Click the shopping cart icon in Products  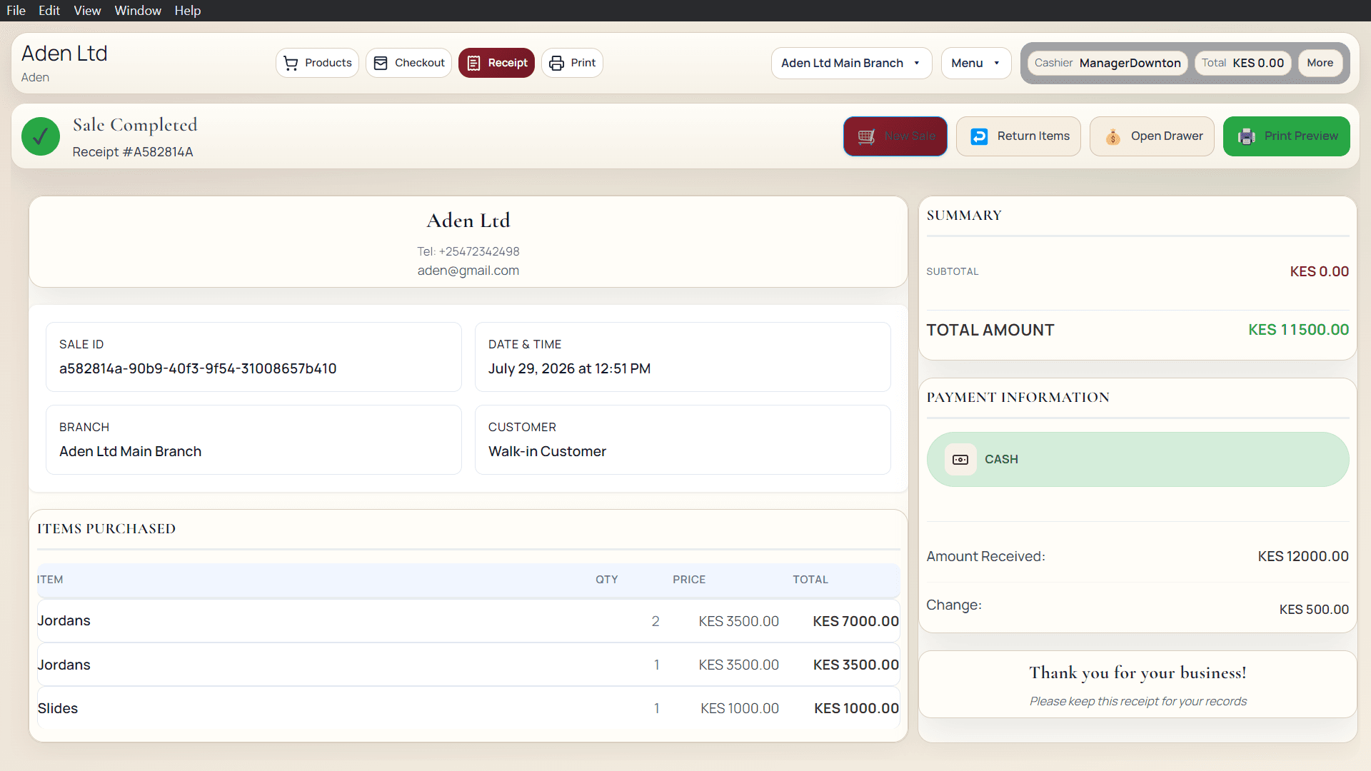[x=291, y=63]
